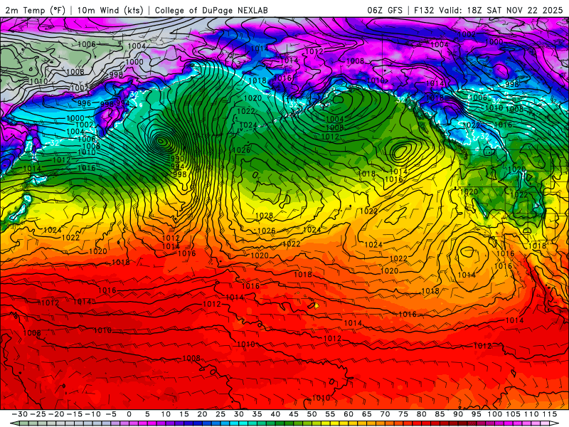The height and width of the screenshot is (427, 569).
Task: Select the 'College of DuPage NEXLAB' header text
Action: 211,10
